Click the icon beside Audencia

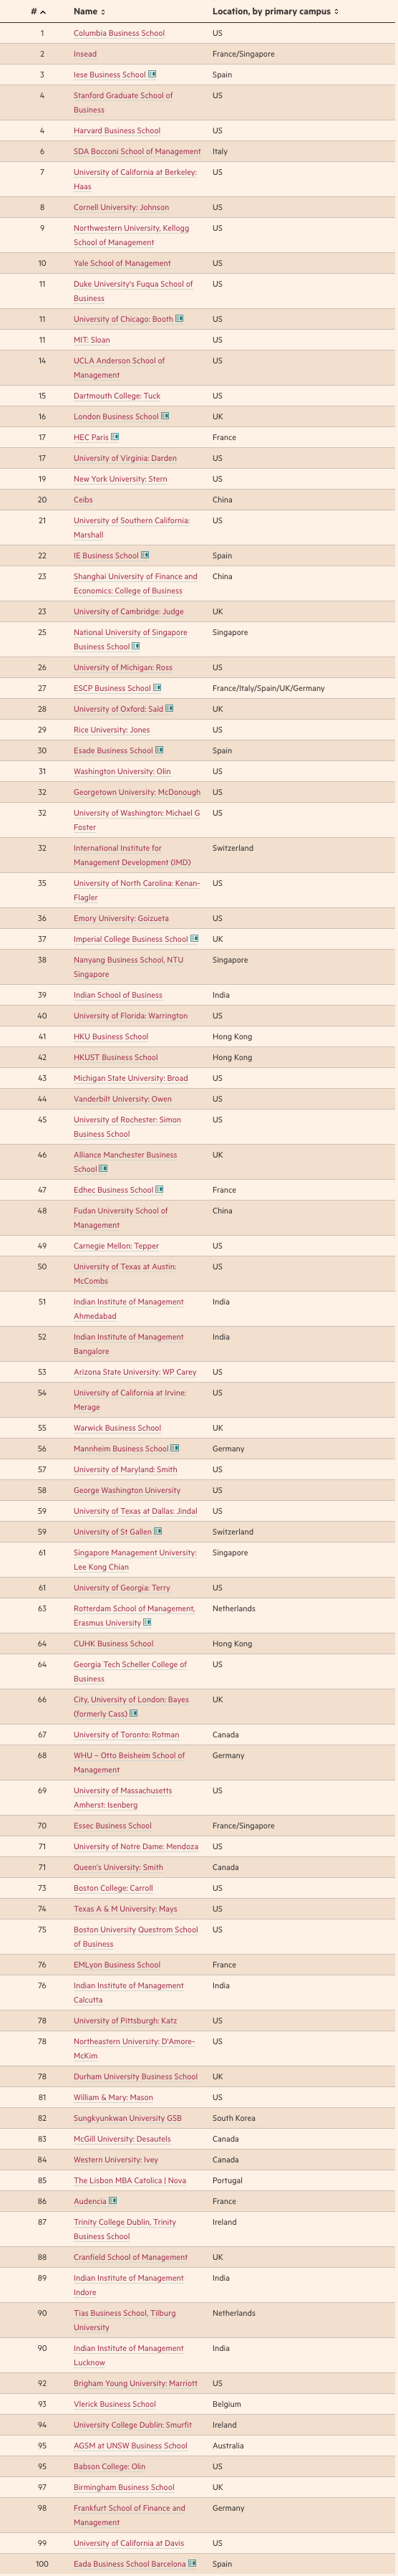(114, 2201)
